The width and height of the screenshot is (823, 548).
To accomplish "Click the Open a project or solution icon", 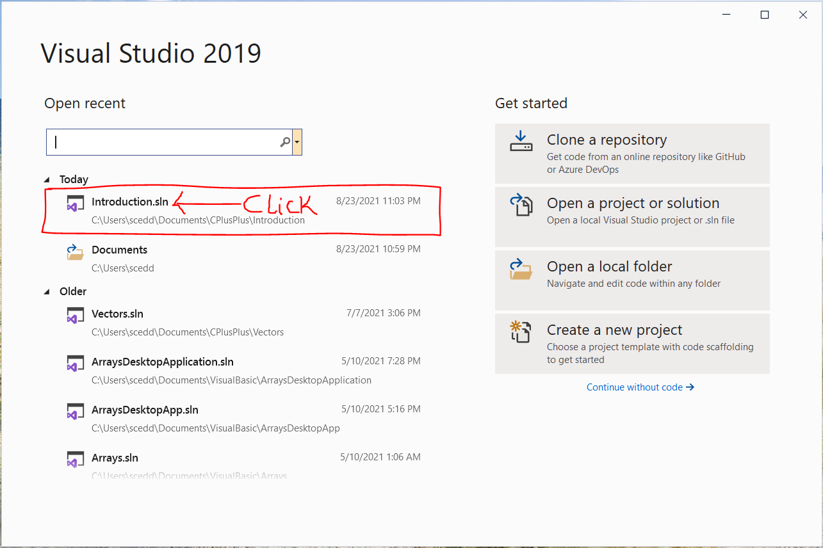I will coord(521,205).
